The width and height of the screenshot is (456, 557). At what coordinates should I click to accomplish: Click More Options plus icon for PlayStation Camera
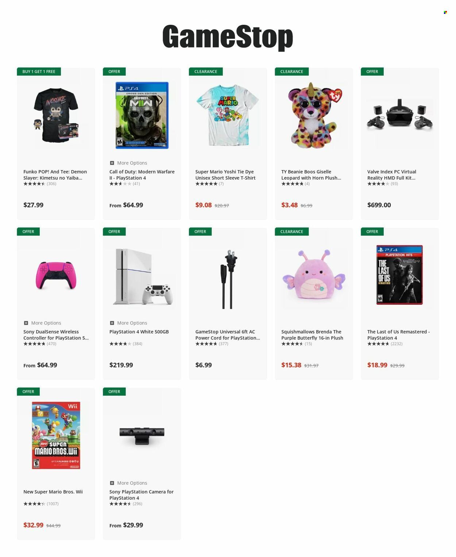[x=112, y=483]
